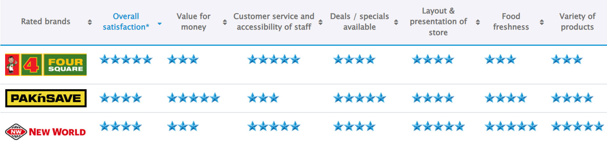Click sort arrows beside Customer service column
Image resolution: width=607 pixels, height=146 pixels.
[320, 22]
